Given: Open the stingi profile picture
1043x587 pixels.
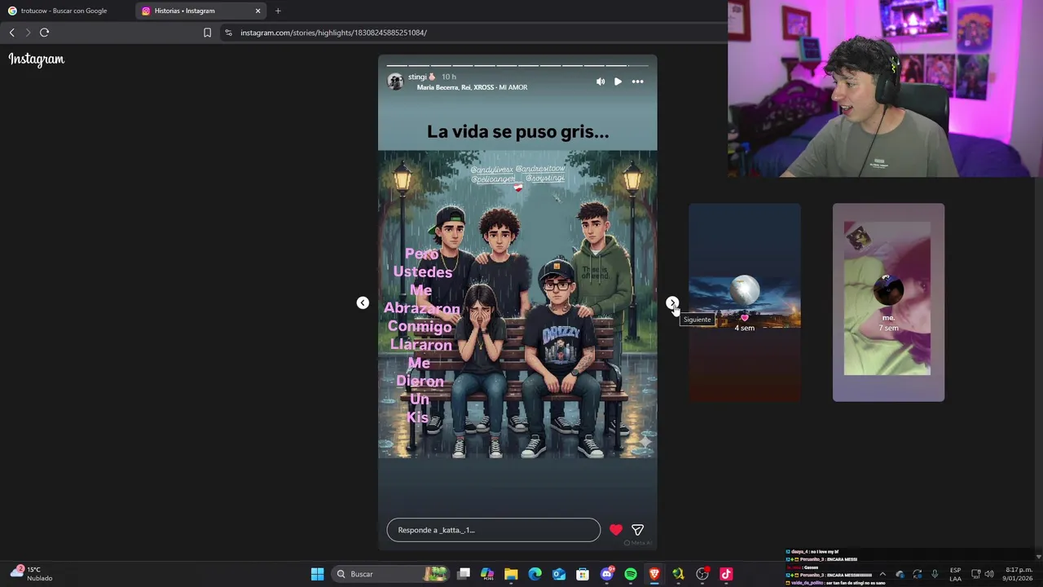Looking at the screenshot, I should pyautogui.click(x=395, y=82).
